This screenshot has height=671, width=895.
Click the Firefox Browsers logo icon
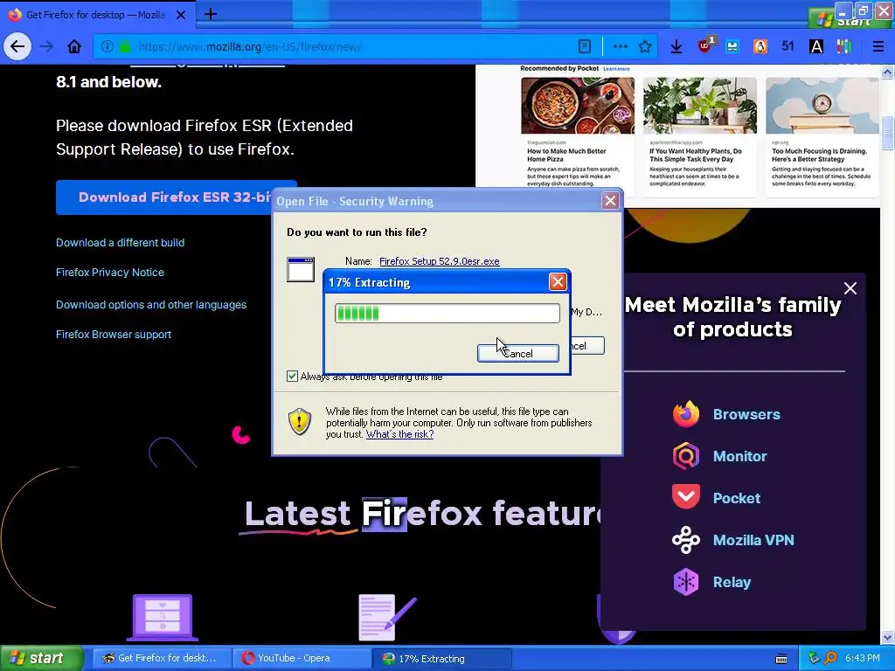coord(685,414)
